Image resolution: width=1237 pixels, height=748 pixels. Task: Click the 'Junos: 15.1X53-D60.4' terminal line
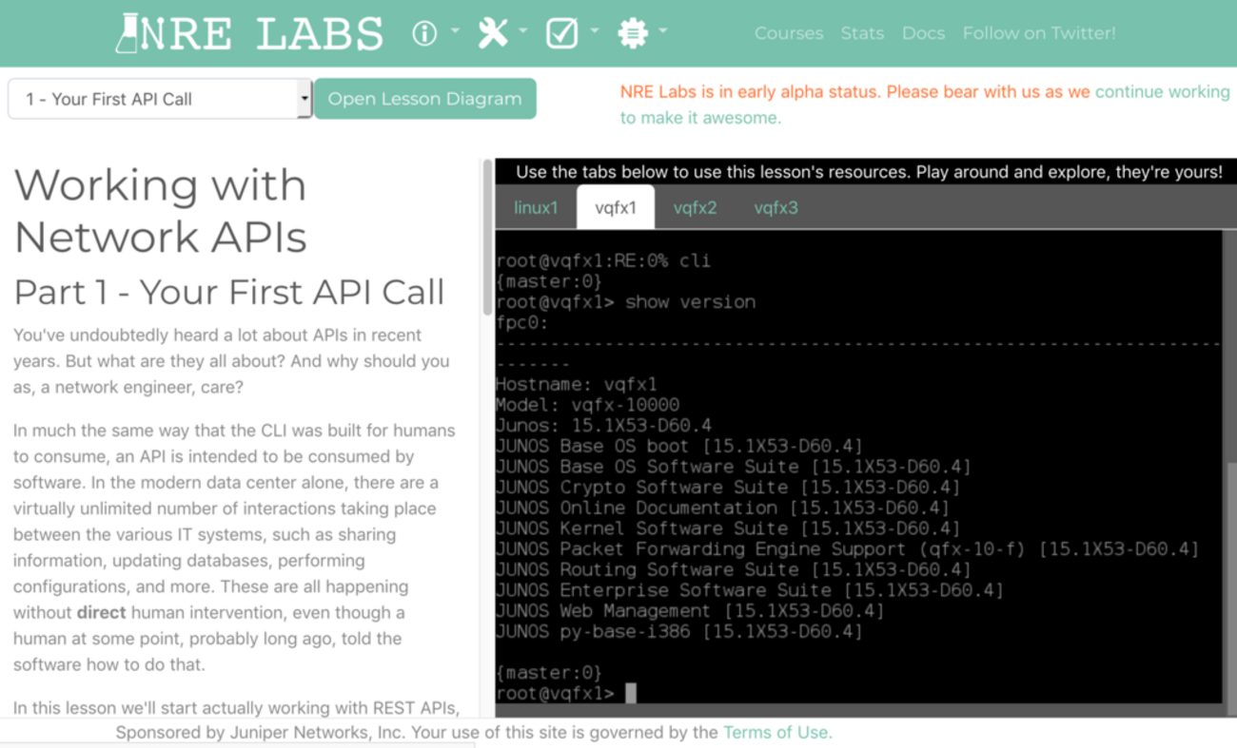pyautogui.click(x=603, y=426)
